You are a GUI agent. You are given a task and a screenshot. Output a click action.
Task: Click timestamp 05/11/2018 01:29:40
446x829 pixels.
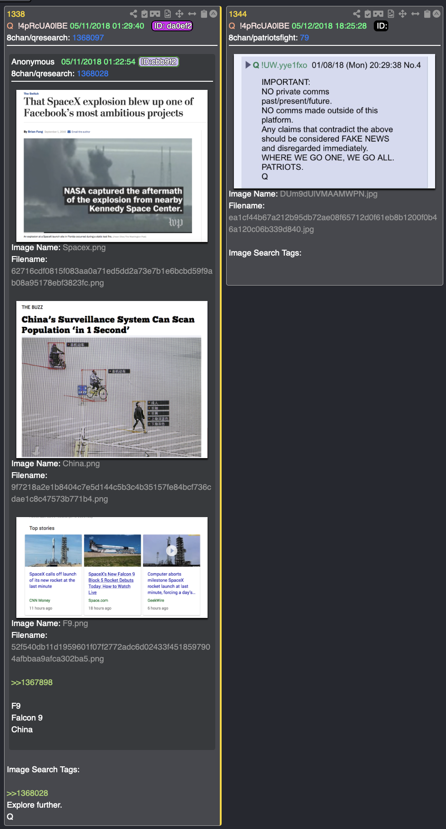tap(107, 26)
